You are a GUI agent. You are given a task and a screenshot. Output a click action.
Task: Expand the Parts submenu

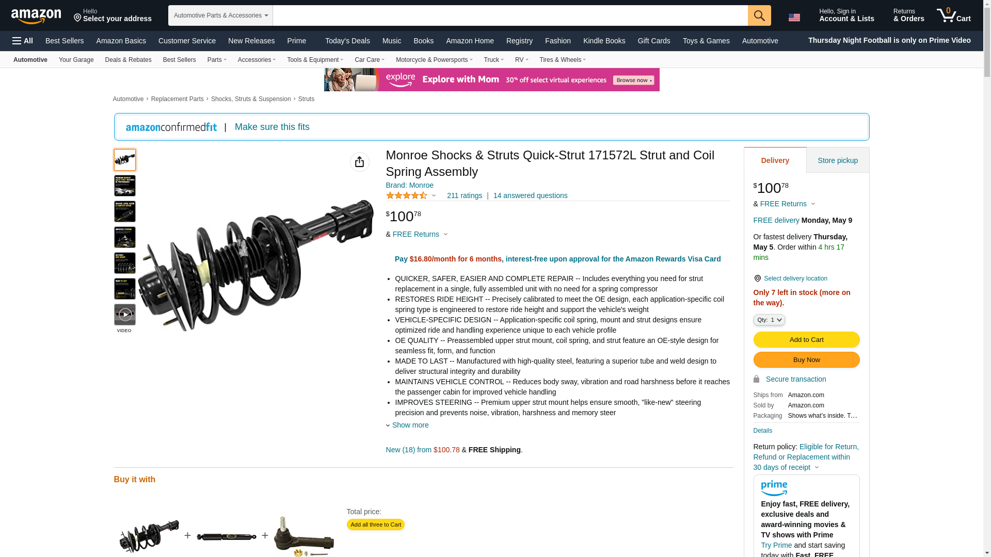tap(217, 60)
